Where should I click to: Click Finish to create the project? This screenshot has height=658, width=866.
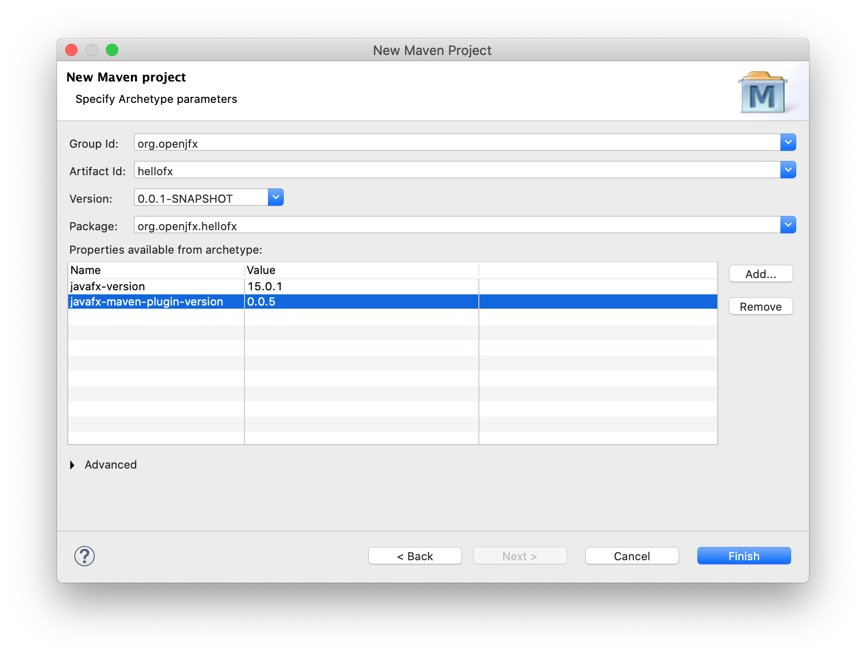(744, 556)
